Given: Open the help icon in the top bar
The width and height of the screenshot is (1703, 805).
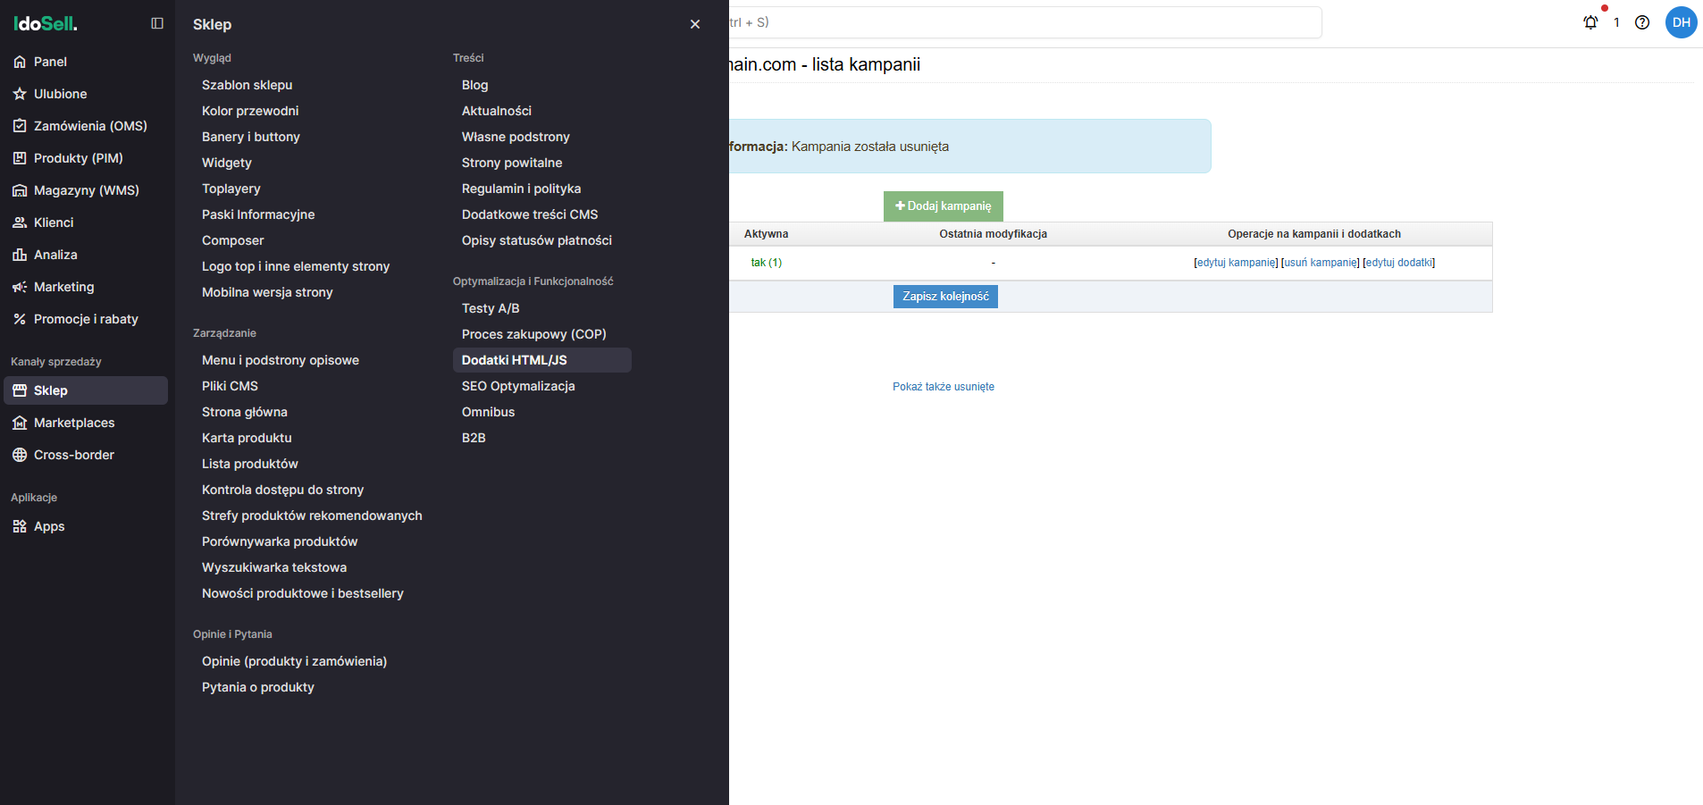Looking at the screenshot, I should coord(1642,21).
